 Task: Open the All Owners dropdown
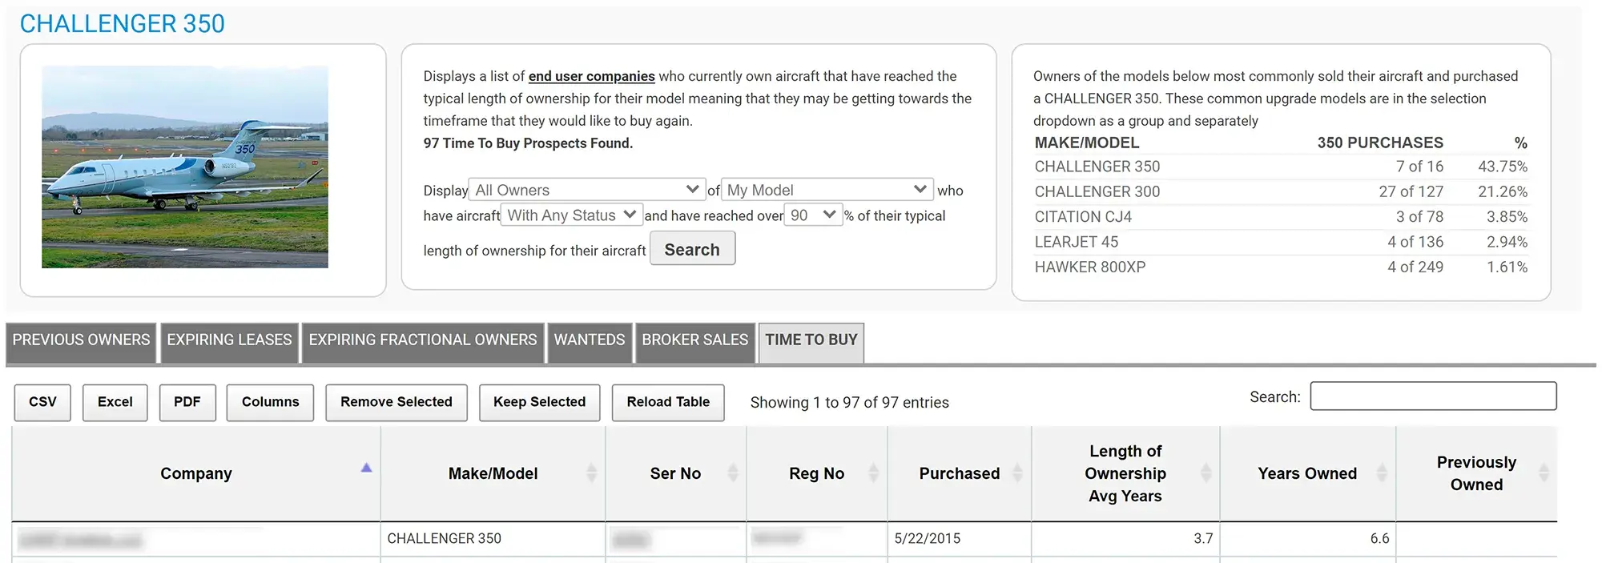click(x=586, y=190)
